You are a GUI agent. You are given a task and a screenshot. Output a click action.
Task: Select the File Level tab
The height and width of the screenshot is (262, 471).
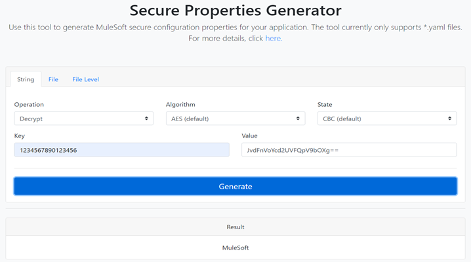pyautogui.click(x=85, y=79)
